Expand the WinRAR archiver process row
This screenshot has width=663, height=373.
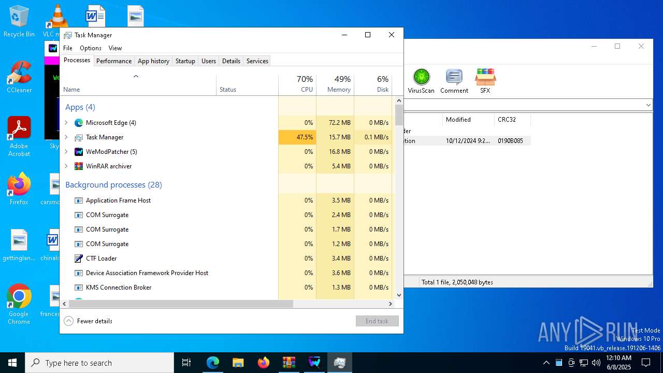[x=66, y=166]
